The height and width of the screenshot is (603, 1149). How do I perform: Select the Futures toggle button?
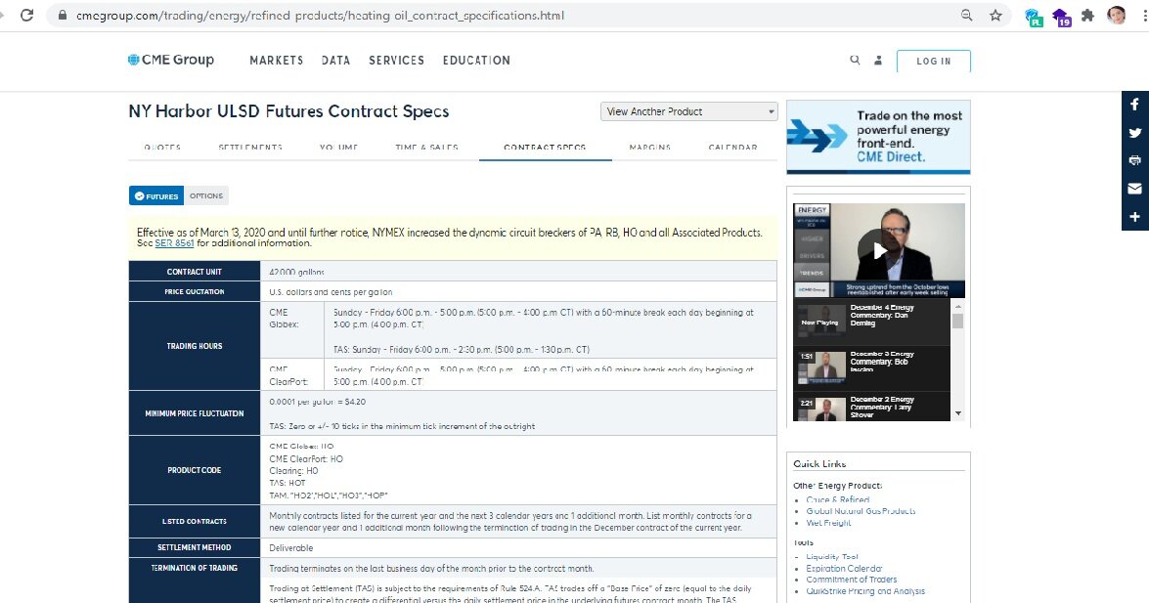pos(156,195)
